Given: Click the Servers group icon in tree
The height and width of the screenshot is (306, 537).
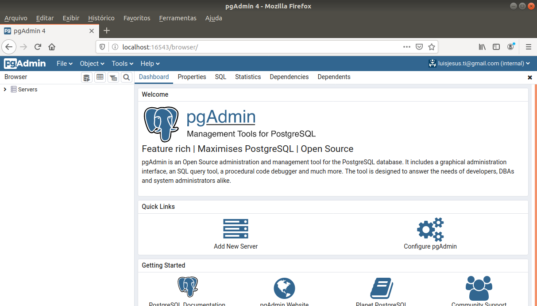Looking at the screenshot, I should pos(14,89).
